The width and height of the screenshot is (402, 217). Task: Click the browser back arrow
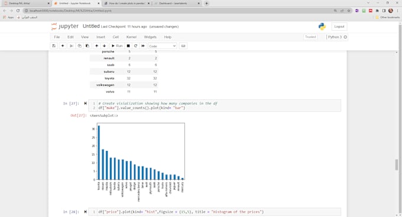(x=5, y=11)
